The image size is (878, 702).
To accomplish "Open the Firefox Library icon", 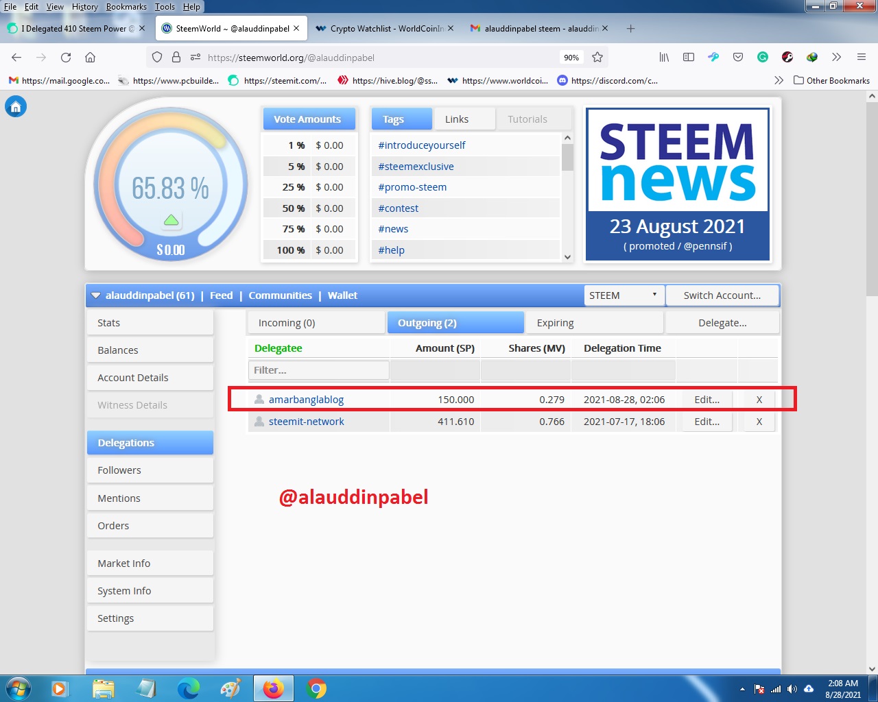I will pos(664,58).
